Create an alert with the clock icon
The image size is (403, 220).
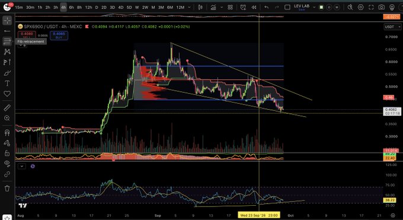click(x=243, y=7)
